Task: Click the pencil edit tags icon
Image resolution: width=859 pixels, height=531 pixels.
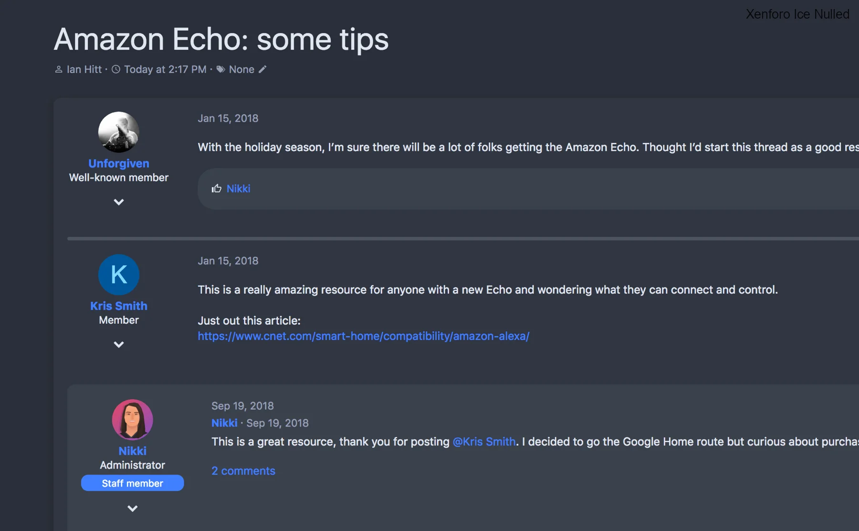Action: pos(262,69)
